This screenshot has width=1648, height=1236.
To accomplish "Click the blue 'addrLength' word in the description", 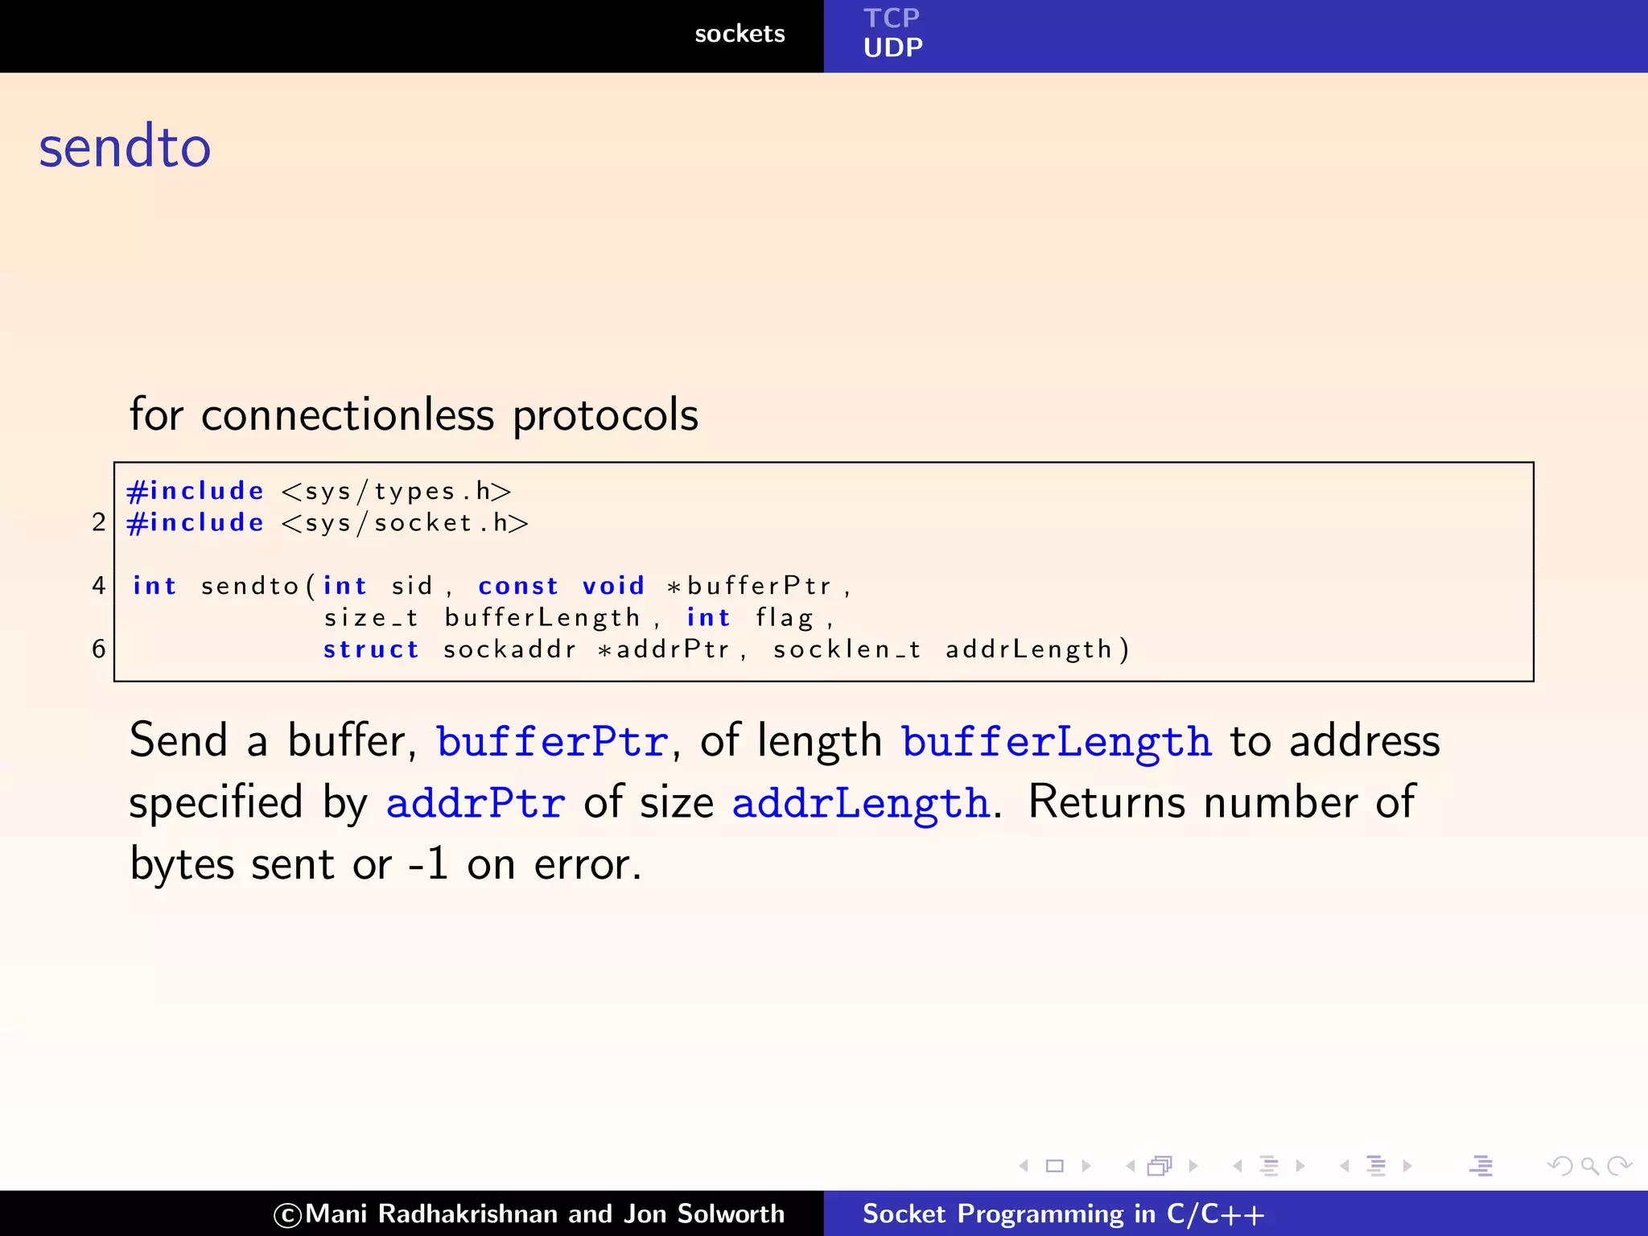I will pyautogui.click(x=860, y=803).
